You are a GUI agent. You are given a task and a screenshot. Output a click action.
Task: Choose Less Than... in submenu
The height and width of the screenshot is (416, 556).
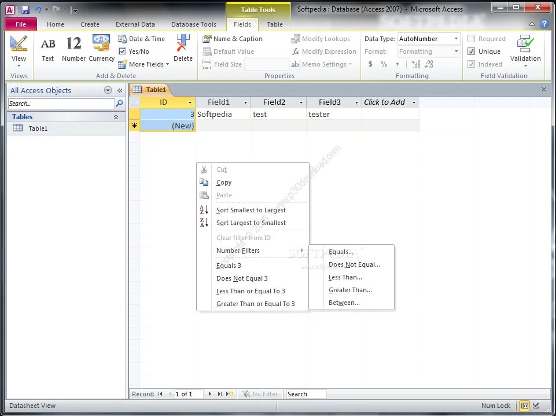[345, 277]
